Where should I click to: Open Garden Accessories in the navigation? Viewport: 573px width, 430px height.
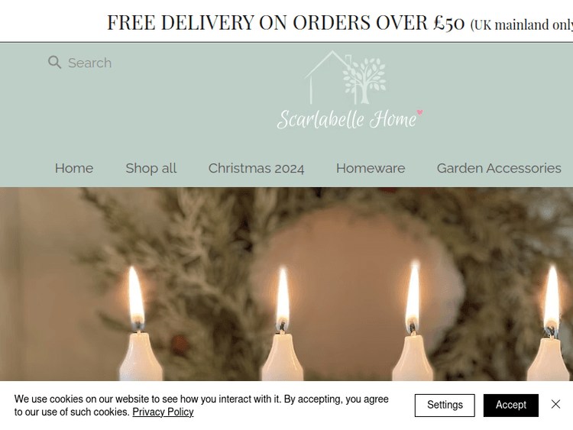tap(499, 169)
